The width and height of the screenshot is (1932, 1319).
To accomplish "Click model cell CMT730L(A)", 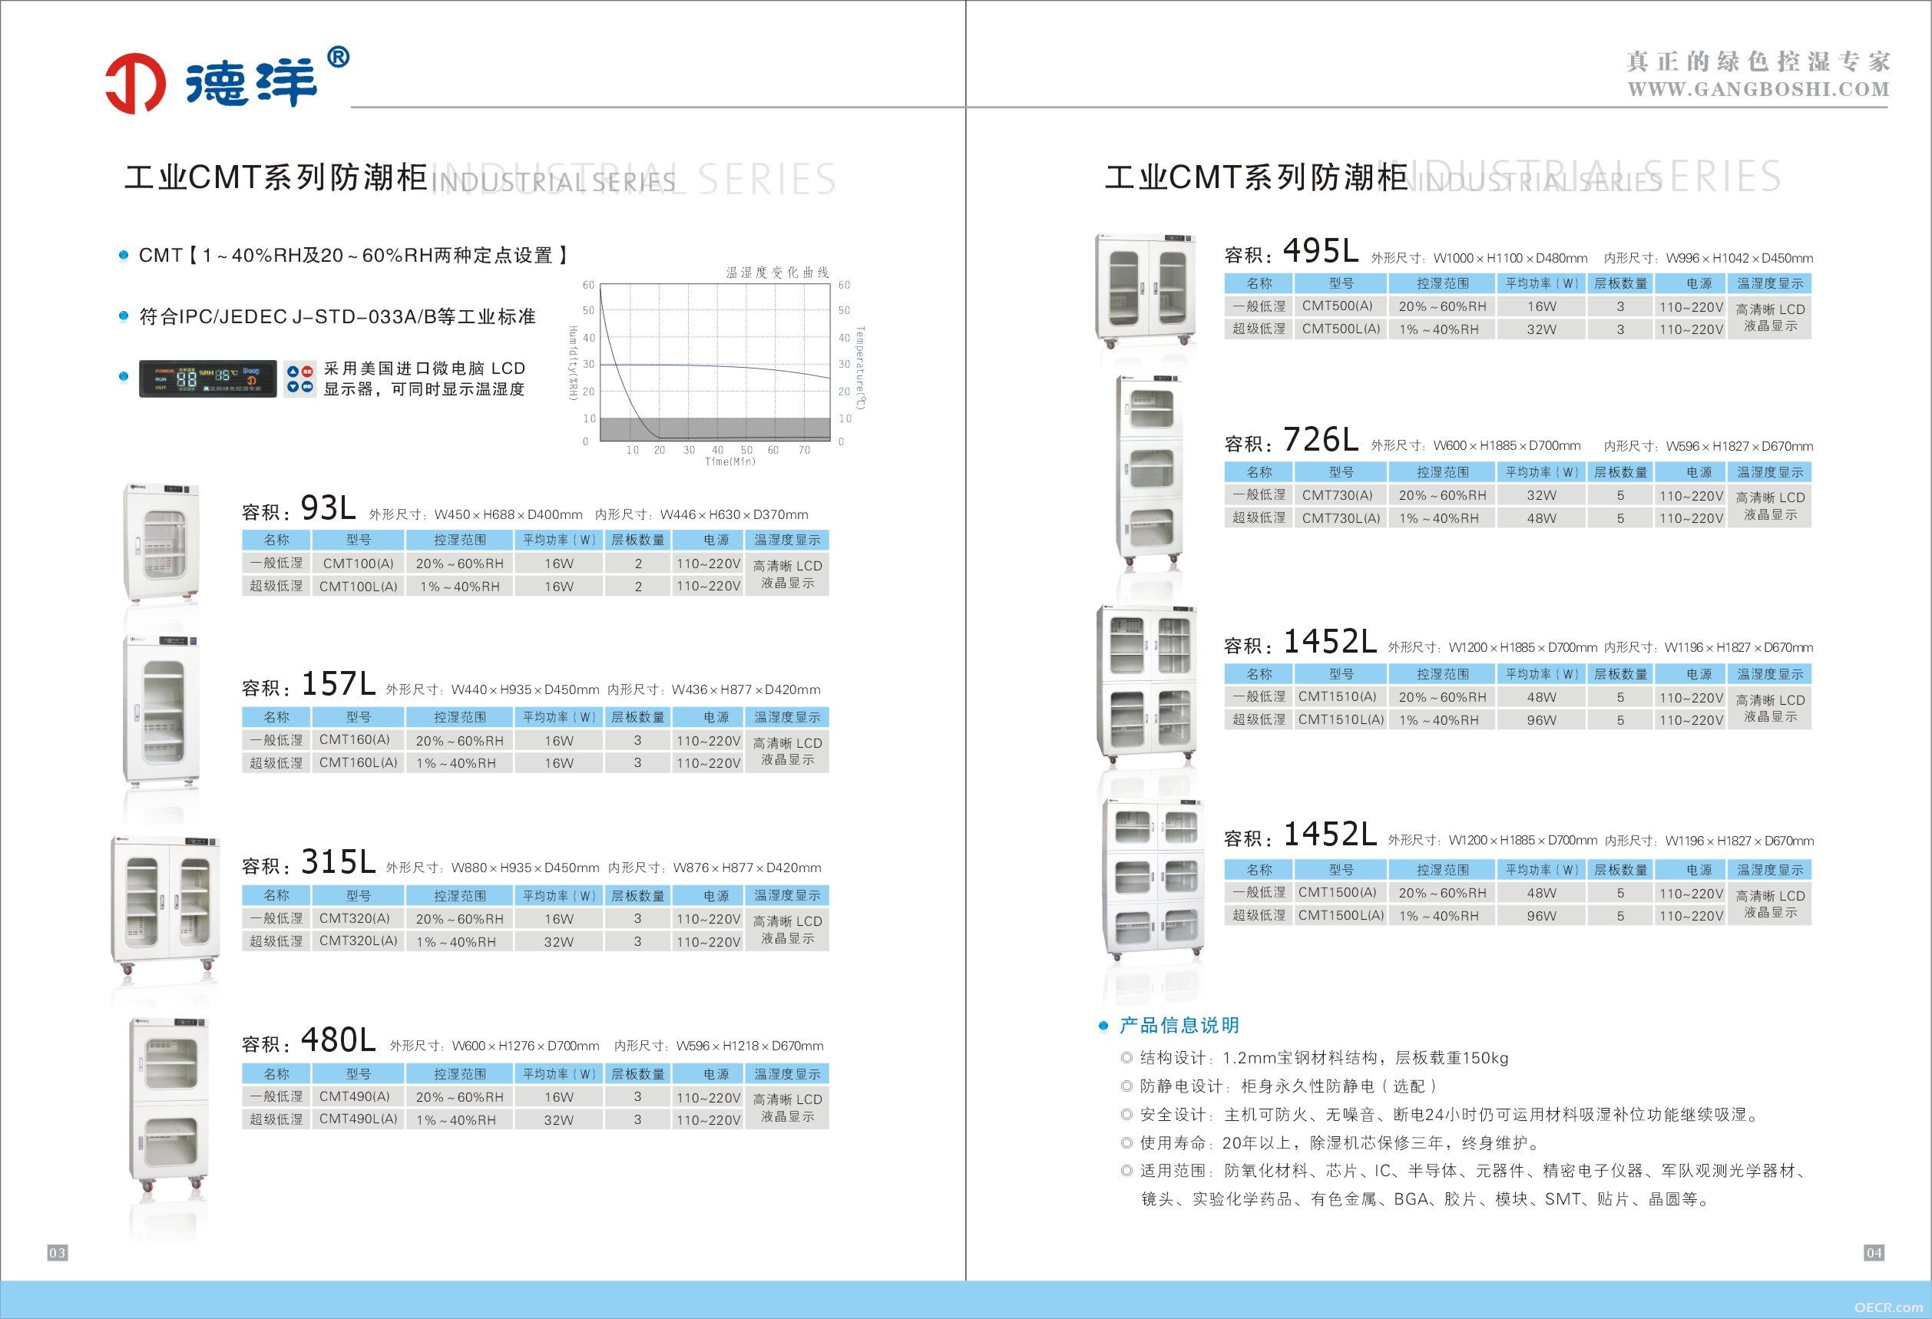I will (x=1340, y=517).
